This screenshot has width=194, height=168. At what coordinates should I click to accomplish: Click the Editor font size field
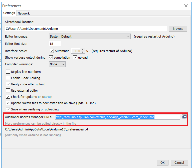coord(55,44)
